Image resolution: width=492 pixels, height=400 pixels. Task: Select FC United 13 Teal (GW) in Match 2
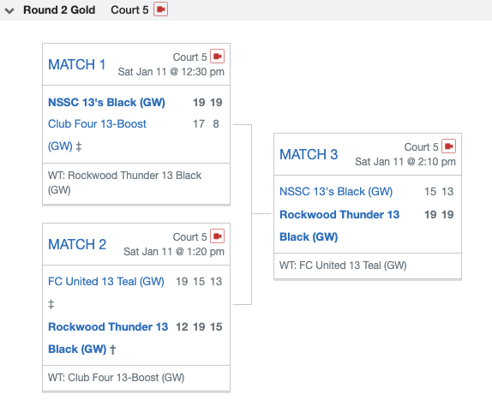coord(106,282)
